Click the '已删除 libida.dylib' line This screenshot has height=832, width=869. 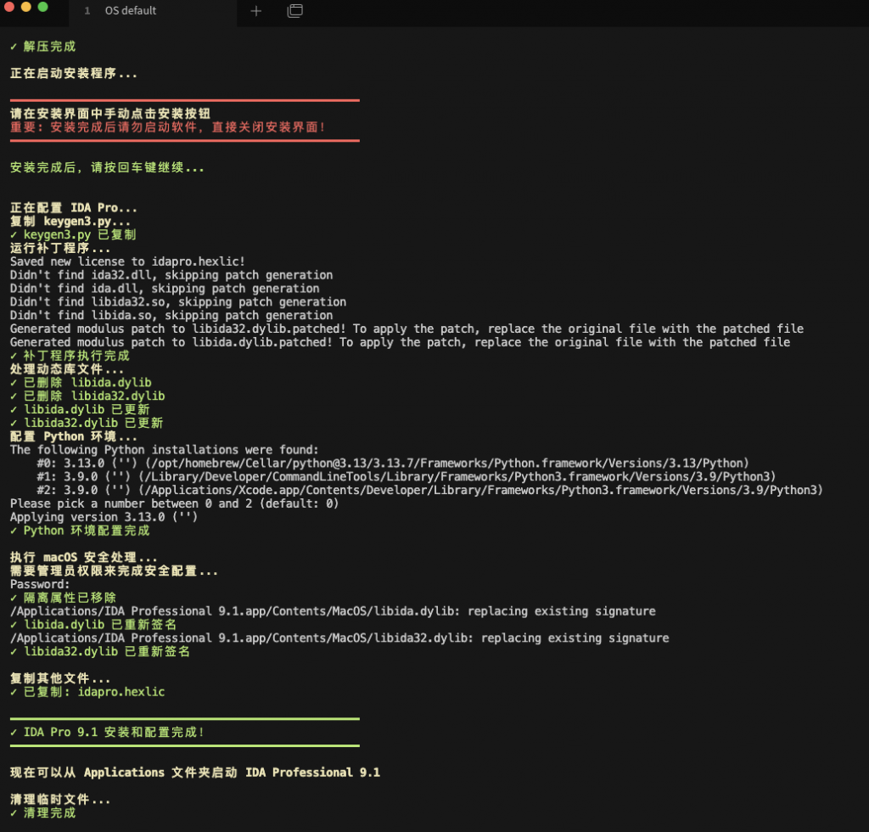pos(81,382)
